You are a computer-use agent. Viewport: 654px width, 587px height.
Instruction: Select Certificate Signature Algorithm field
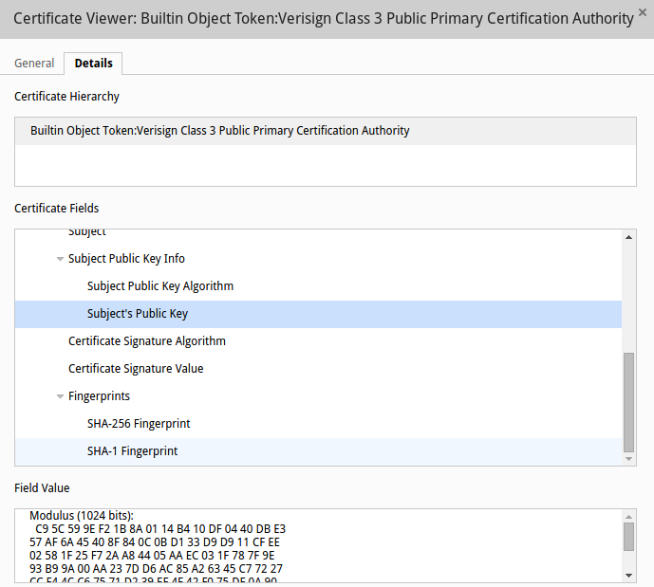[318, 341]
